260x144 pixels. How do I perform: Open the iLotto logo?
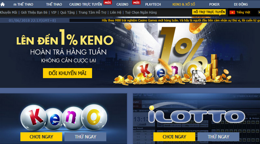coord(197,116)
